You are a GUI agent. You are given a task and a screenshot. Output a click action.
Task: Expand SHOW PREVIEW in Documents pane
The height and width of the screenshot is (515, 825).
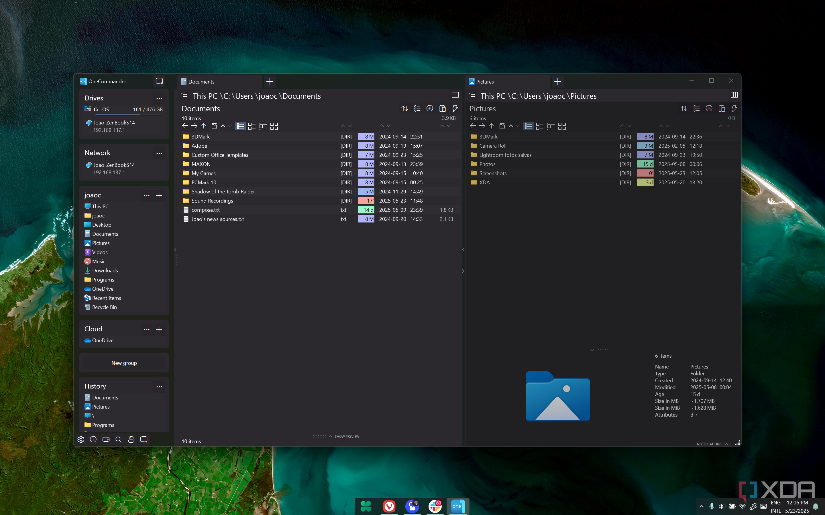pyautogui.click(x=344, y=436)
